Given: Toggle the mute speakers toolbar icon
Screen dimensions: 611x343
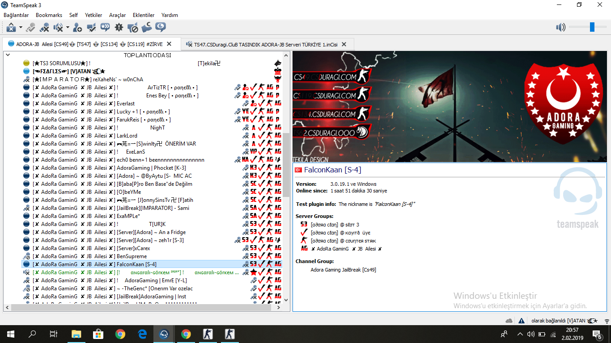Looking at the screenshot, I should click(x=58, y=28).
